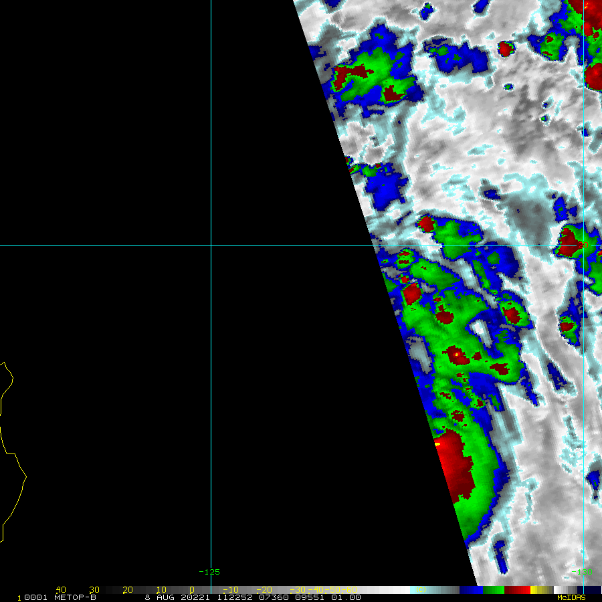Click the -125 longitude label
This screenshot has height=602, width=602.
pyautogui.click(x=209, y=572)
